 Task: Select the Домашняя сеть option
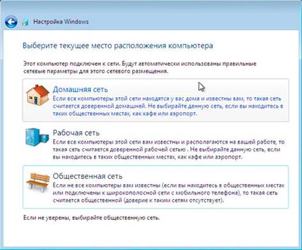[x=156, y=100]
